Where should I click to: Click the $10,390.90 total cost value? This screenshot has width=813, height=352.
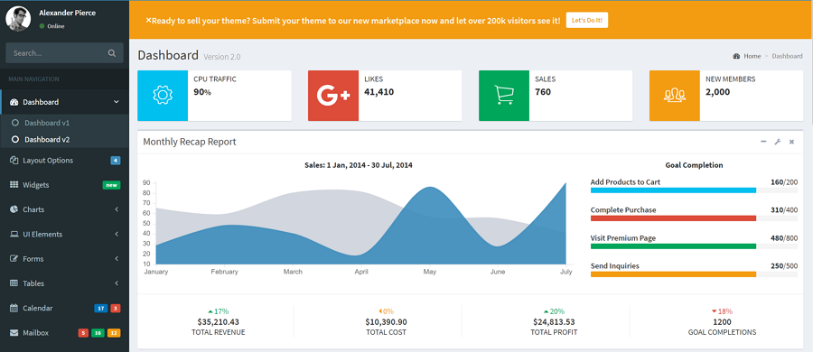(x=387, y=322)
